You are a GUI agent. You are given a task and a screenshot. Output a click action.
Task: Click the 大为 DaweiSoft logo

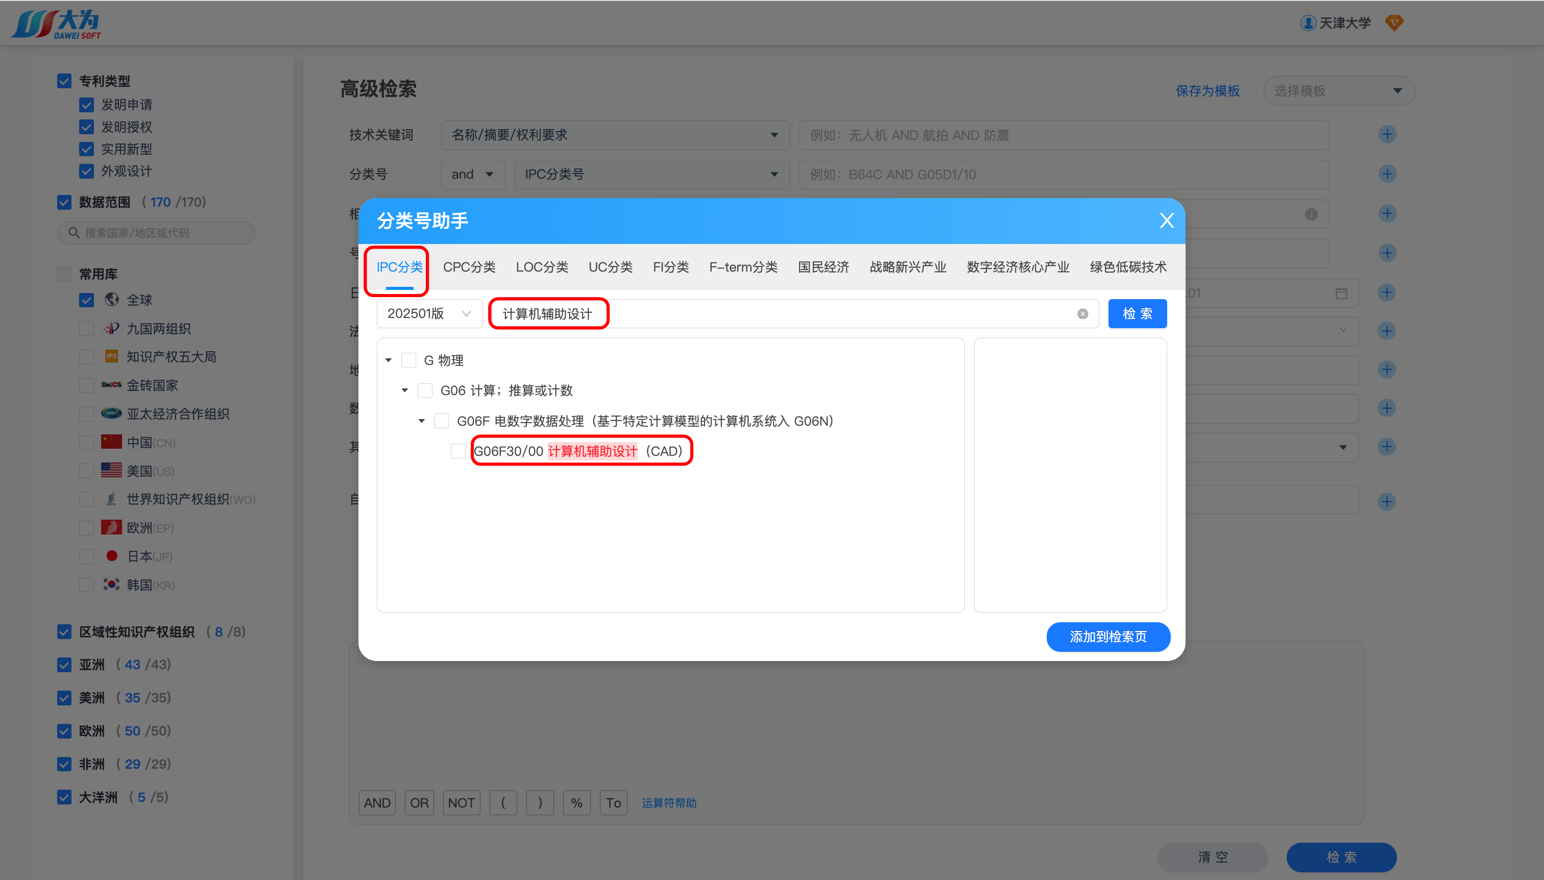pos(56,24)
